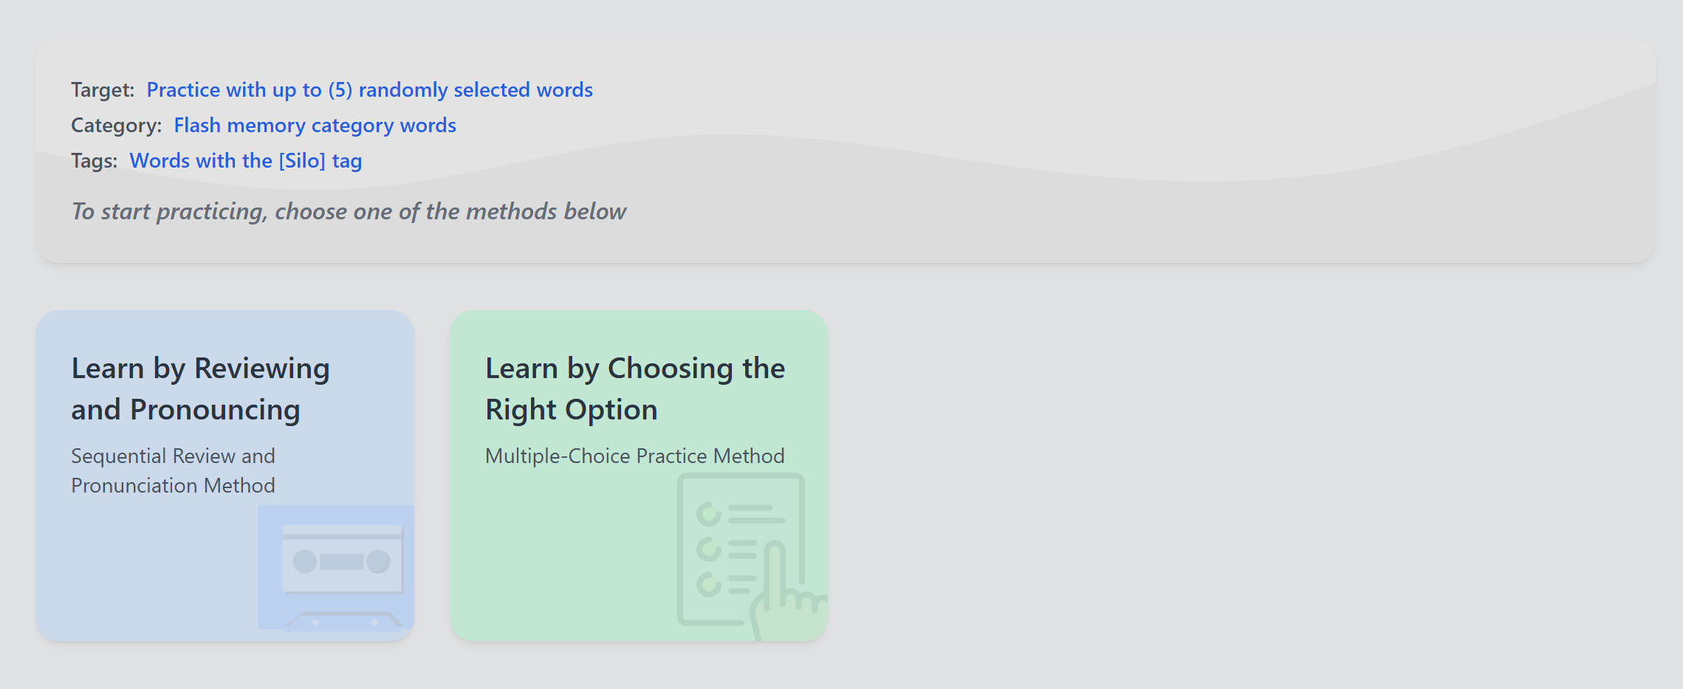Viewport: 1683px width, 689px height.
Task: Follow the 'Words with the [Silo] tag' link
Action: point(245,161)
